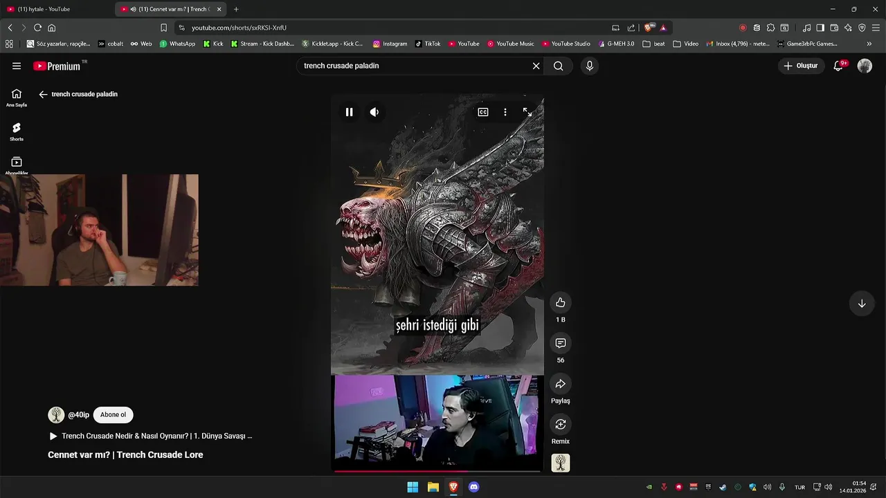Image resolution: width=886 pixels, height=498 pixels.
Task: Open File Explorer from the taskbar
Action: (433, 487)
